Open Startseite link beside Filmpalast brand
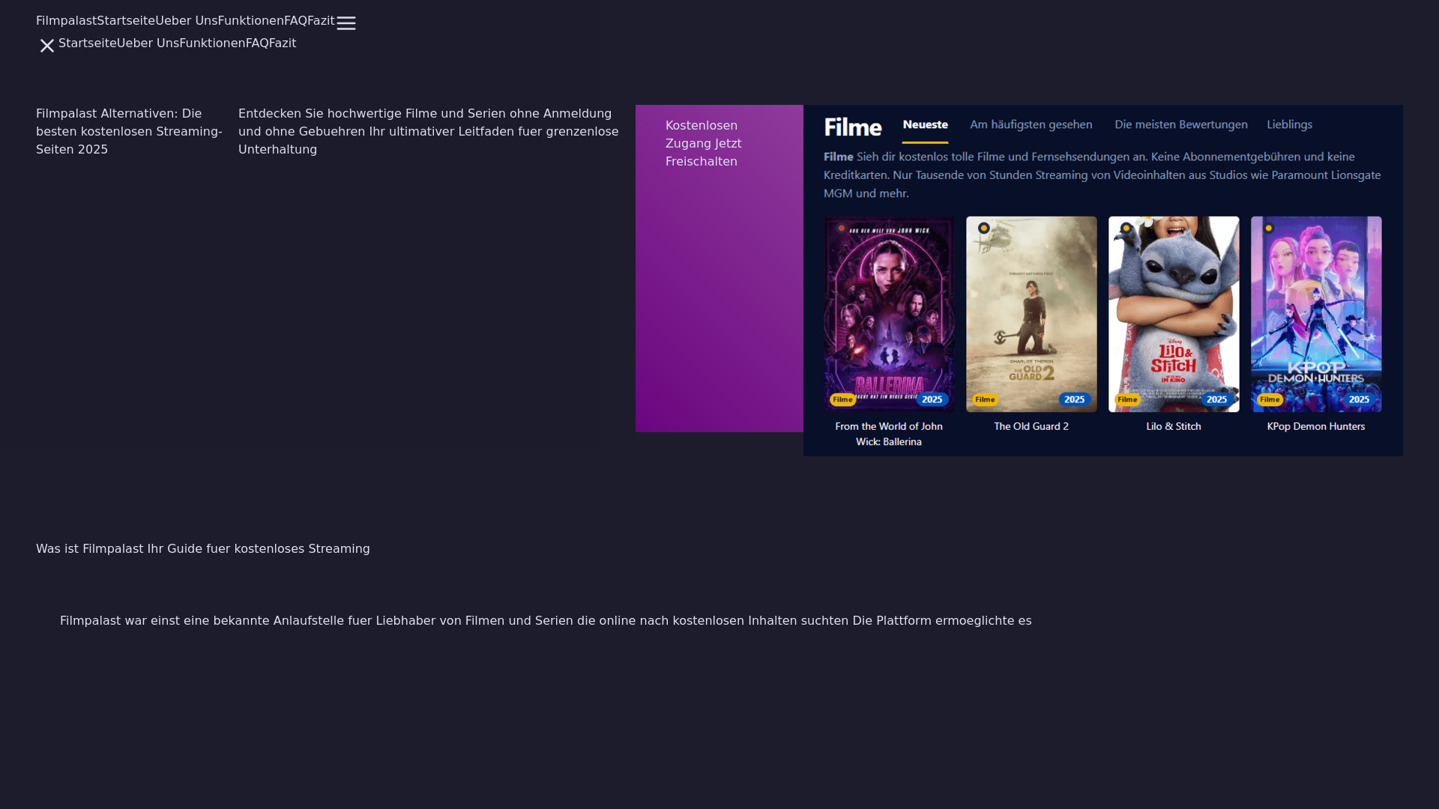 pos(126,21)
